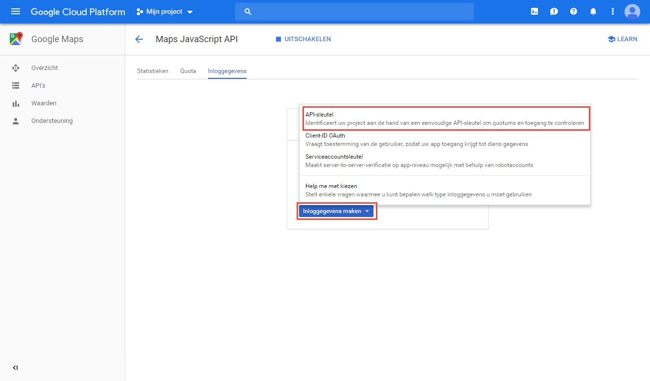Screen dimensions: 650x381
Task: Collapse the left sidebar
Action: tap(15, 367)
